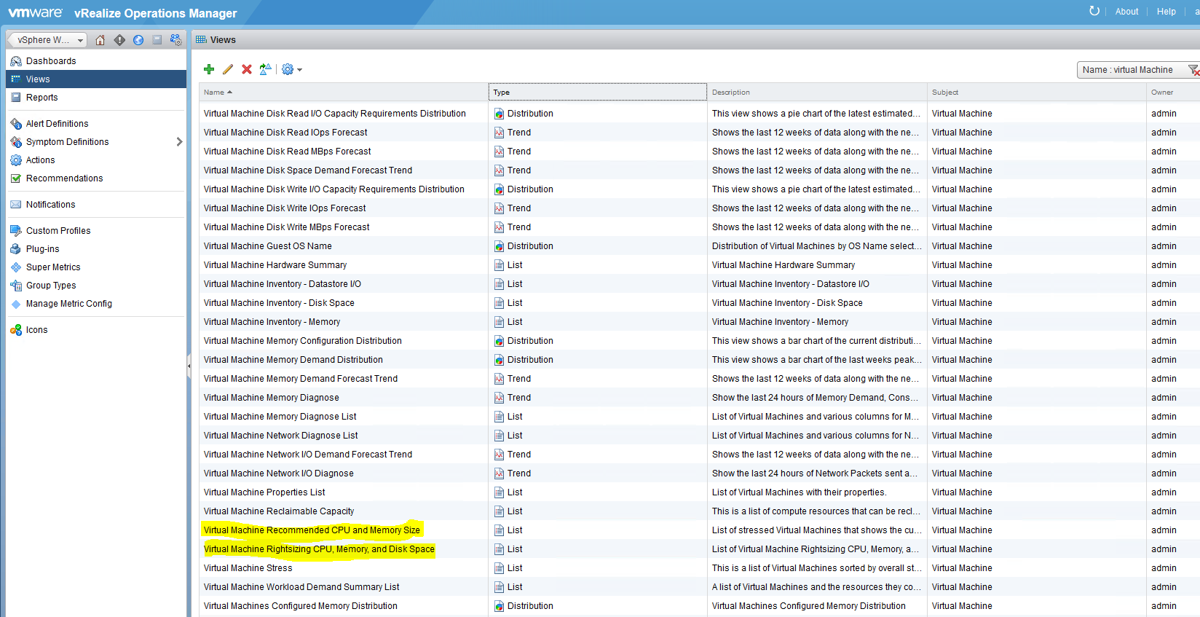Open the Alerts diamond icon

(x=119, y=40)
